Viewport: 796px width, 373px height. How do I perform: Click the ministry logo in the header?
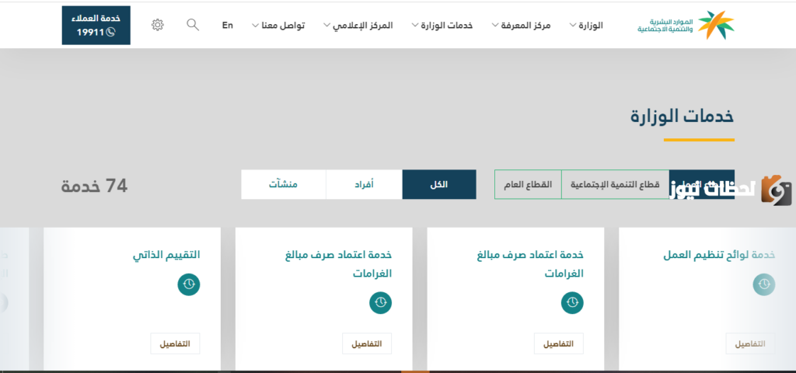(x=686, y=26)
